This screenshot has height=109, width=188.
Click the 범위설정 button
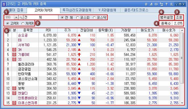[167, 17]
